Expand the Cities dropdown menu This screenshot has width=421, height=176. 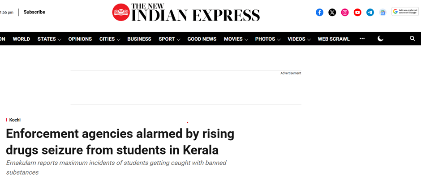tap(110, 39)
